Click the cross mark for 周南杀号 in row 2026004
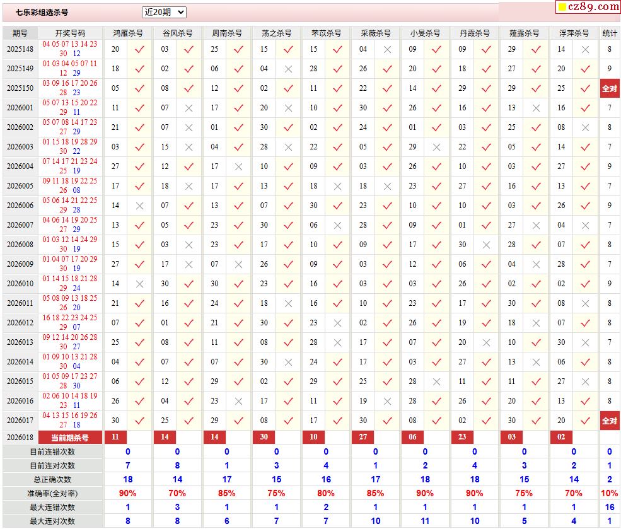Viewport: 621px width, 529px height. pos(238,166)
